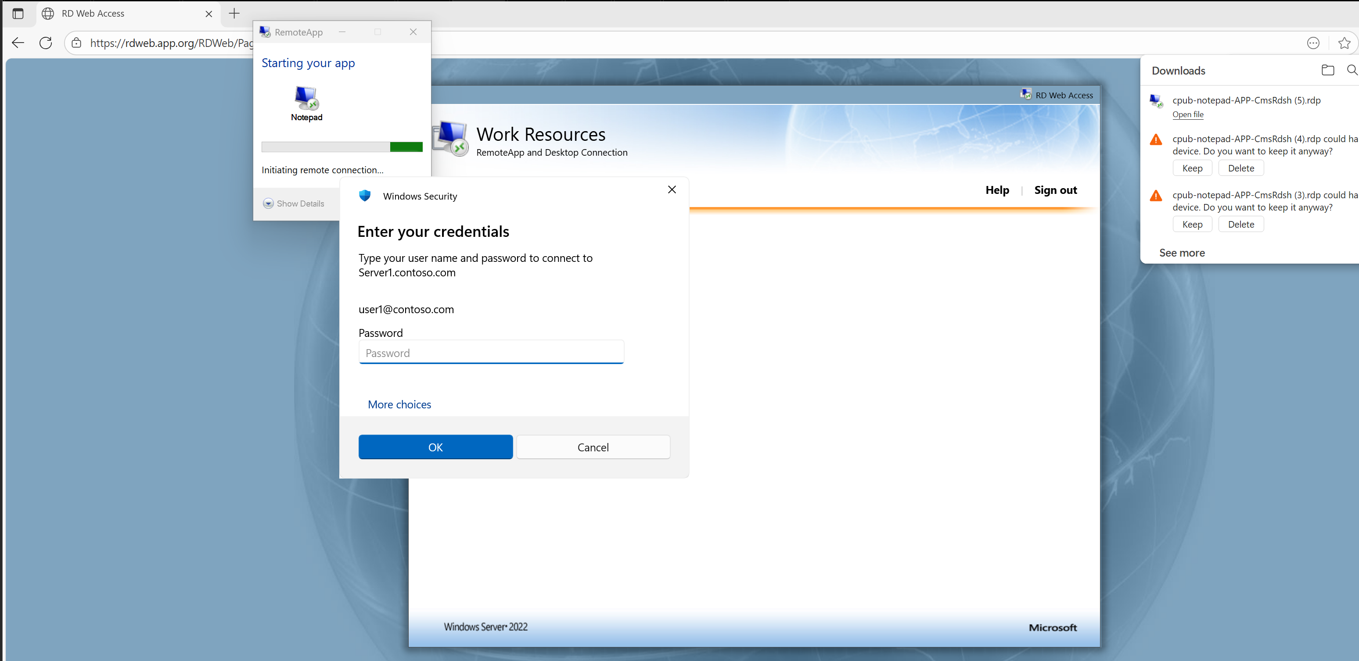Viewport: 1359px width, 661px height.
Task: Expand More choices in credentials dialog
Action: coord(399,404)
